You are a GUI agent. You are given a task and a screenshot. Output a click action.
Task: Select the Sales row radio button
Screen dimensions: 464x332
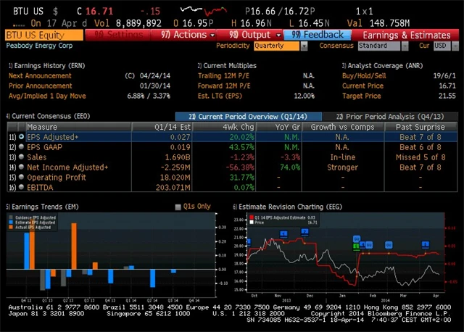click(21, 157)
